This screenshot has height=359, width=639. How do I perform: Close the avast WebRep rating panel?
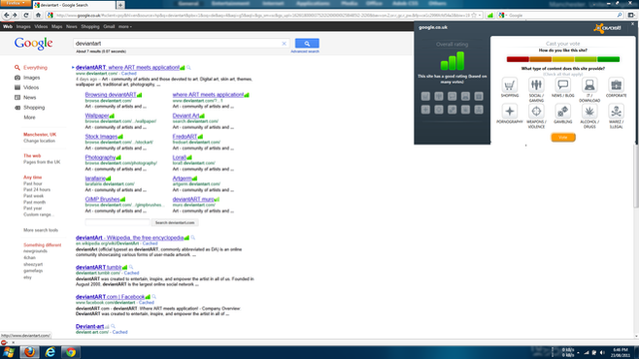632,24
